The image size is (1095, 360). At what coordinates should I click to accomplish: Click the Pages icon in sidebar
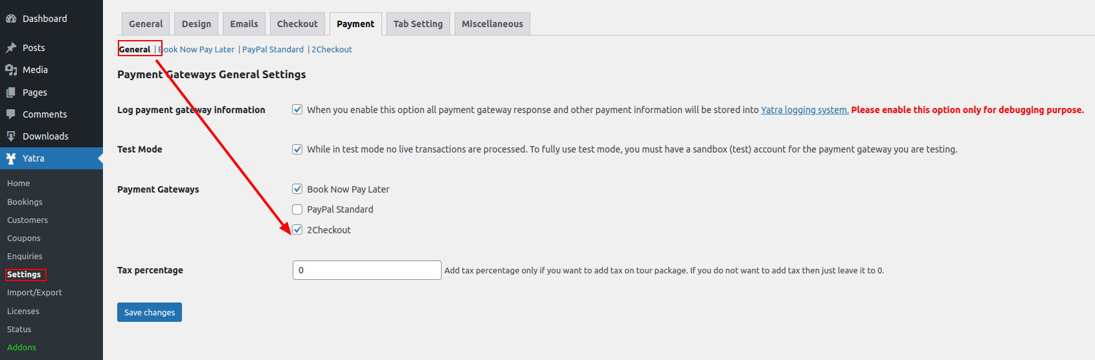[x=11, y=92]
